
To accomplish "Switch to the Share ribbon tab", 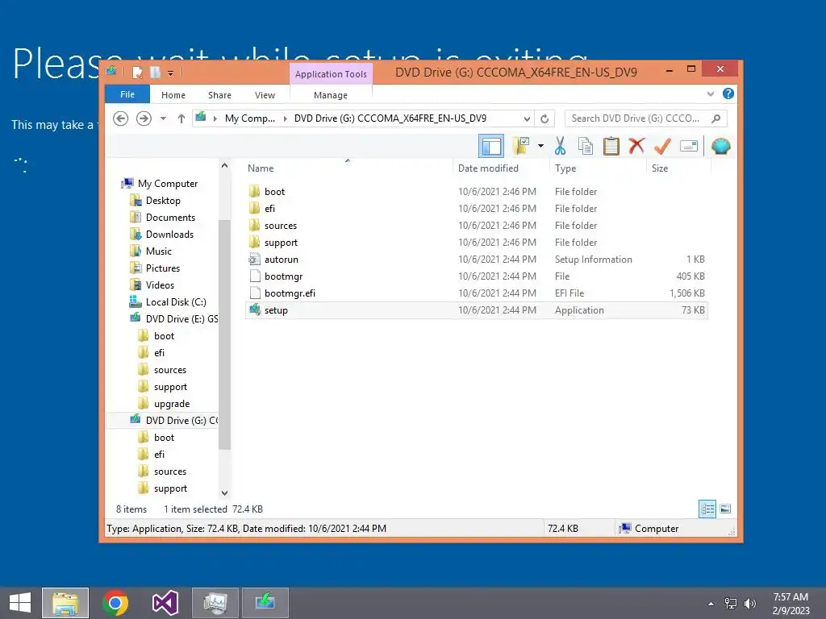I will [219, 95].
